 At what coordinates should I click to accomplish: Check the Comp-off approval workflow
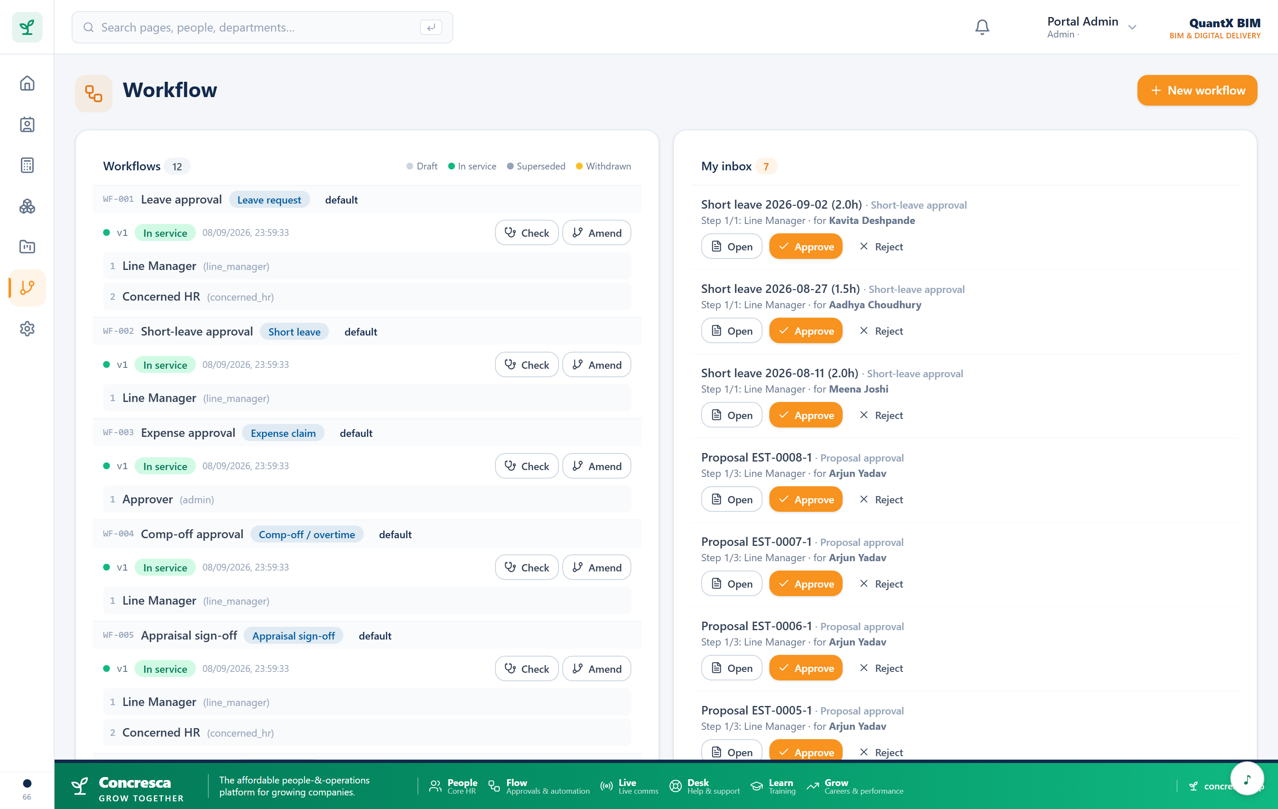[x=527, y=567]
